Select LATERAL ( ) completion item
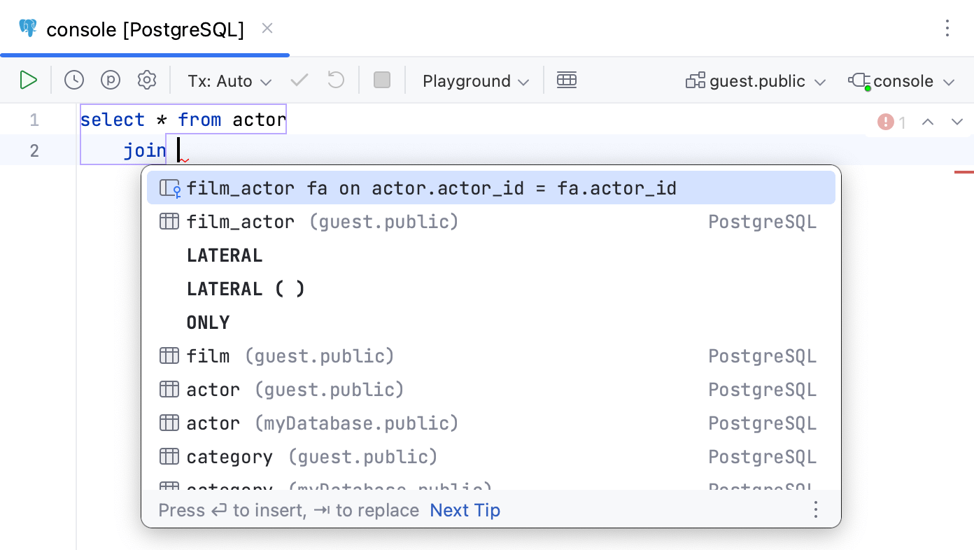974x550 pixels. [x=246, y=289]
